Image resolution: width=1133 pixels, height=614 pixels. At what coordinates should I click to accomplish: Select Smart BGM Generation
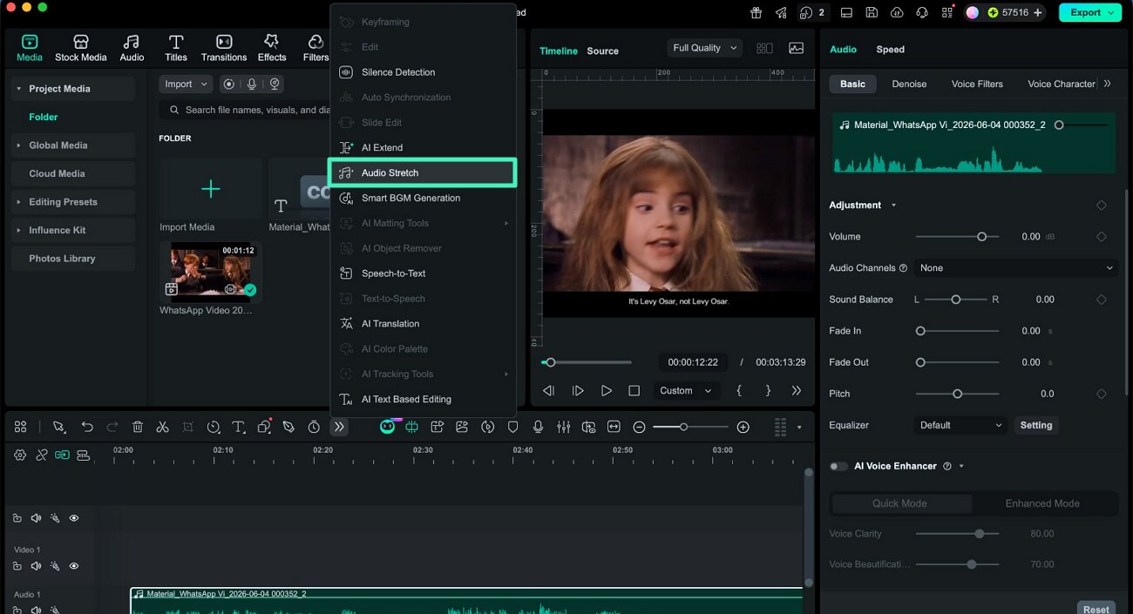pos(423,198)
